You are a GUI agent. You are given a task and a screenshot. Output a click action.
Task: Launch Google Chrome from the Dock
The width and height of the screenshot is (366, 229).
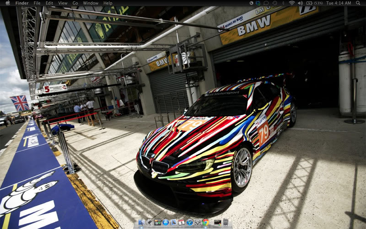[x=205, y=222]
